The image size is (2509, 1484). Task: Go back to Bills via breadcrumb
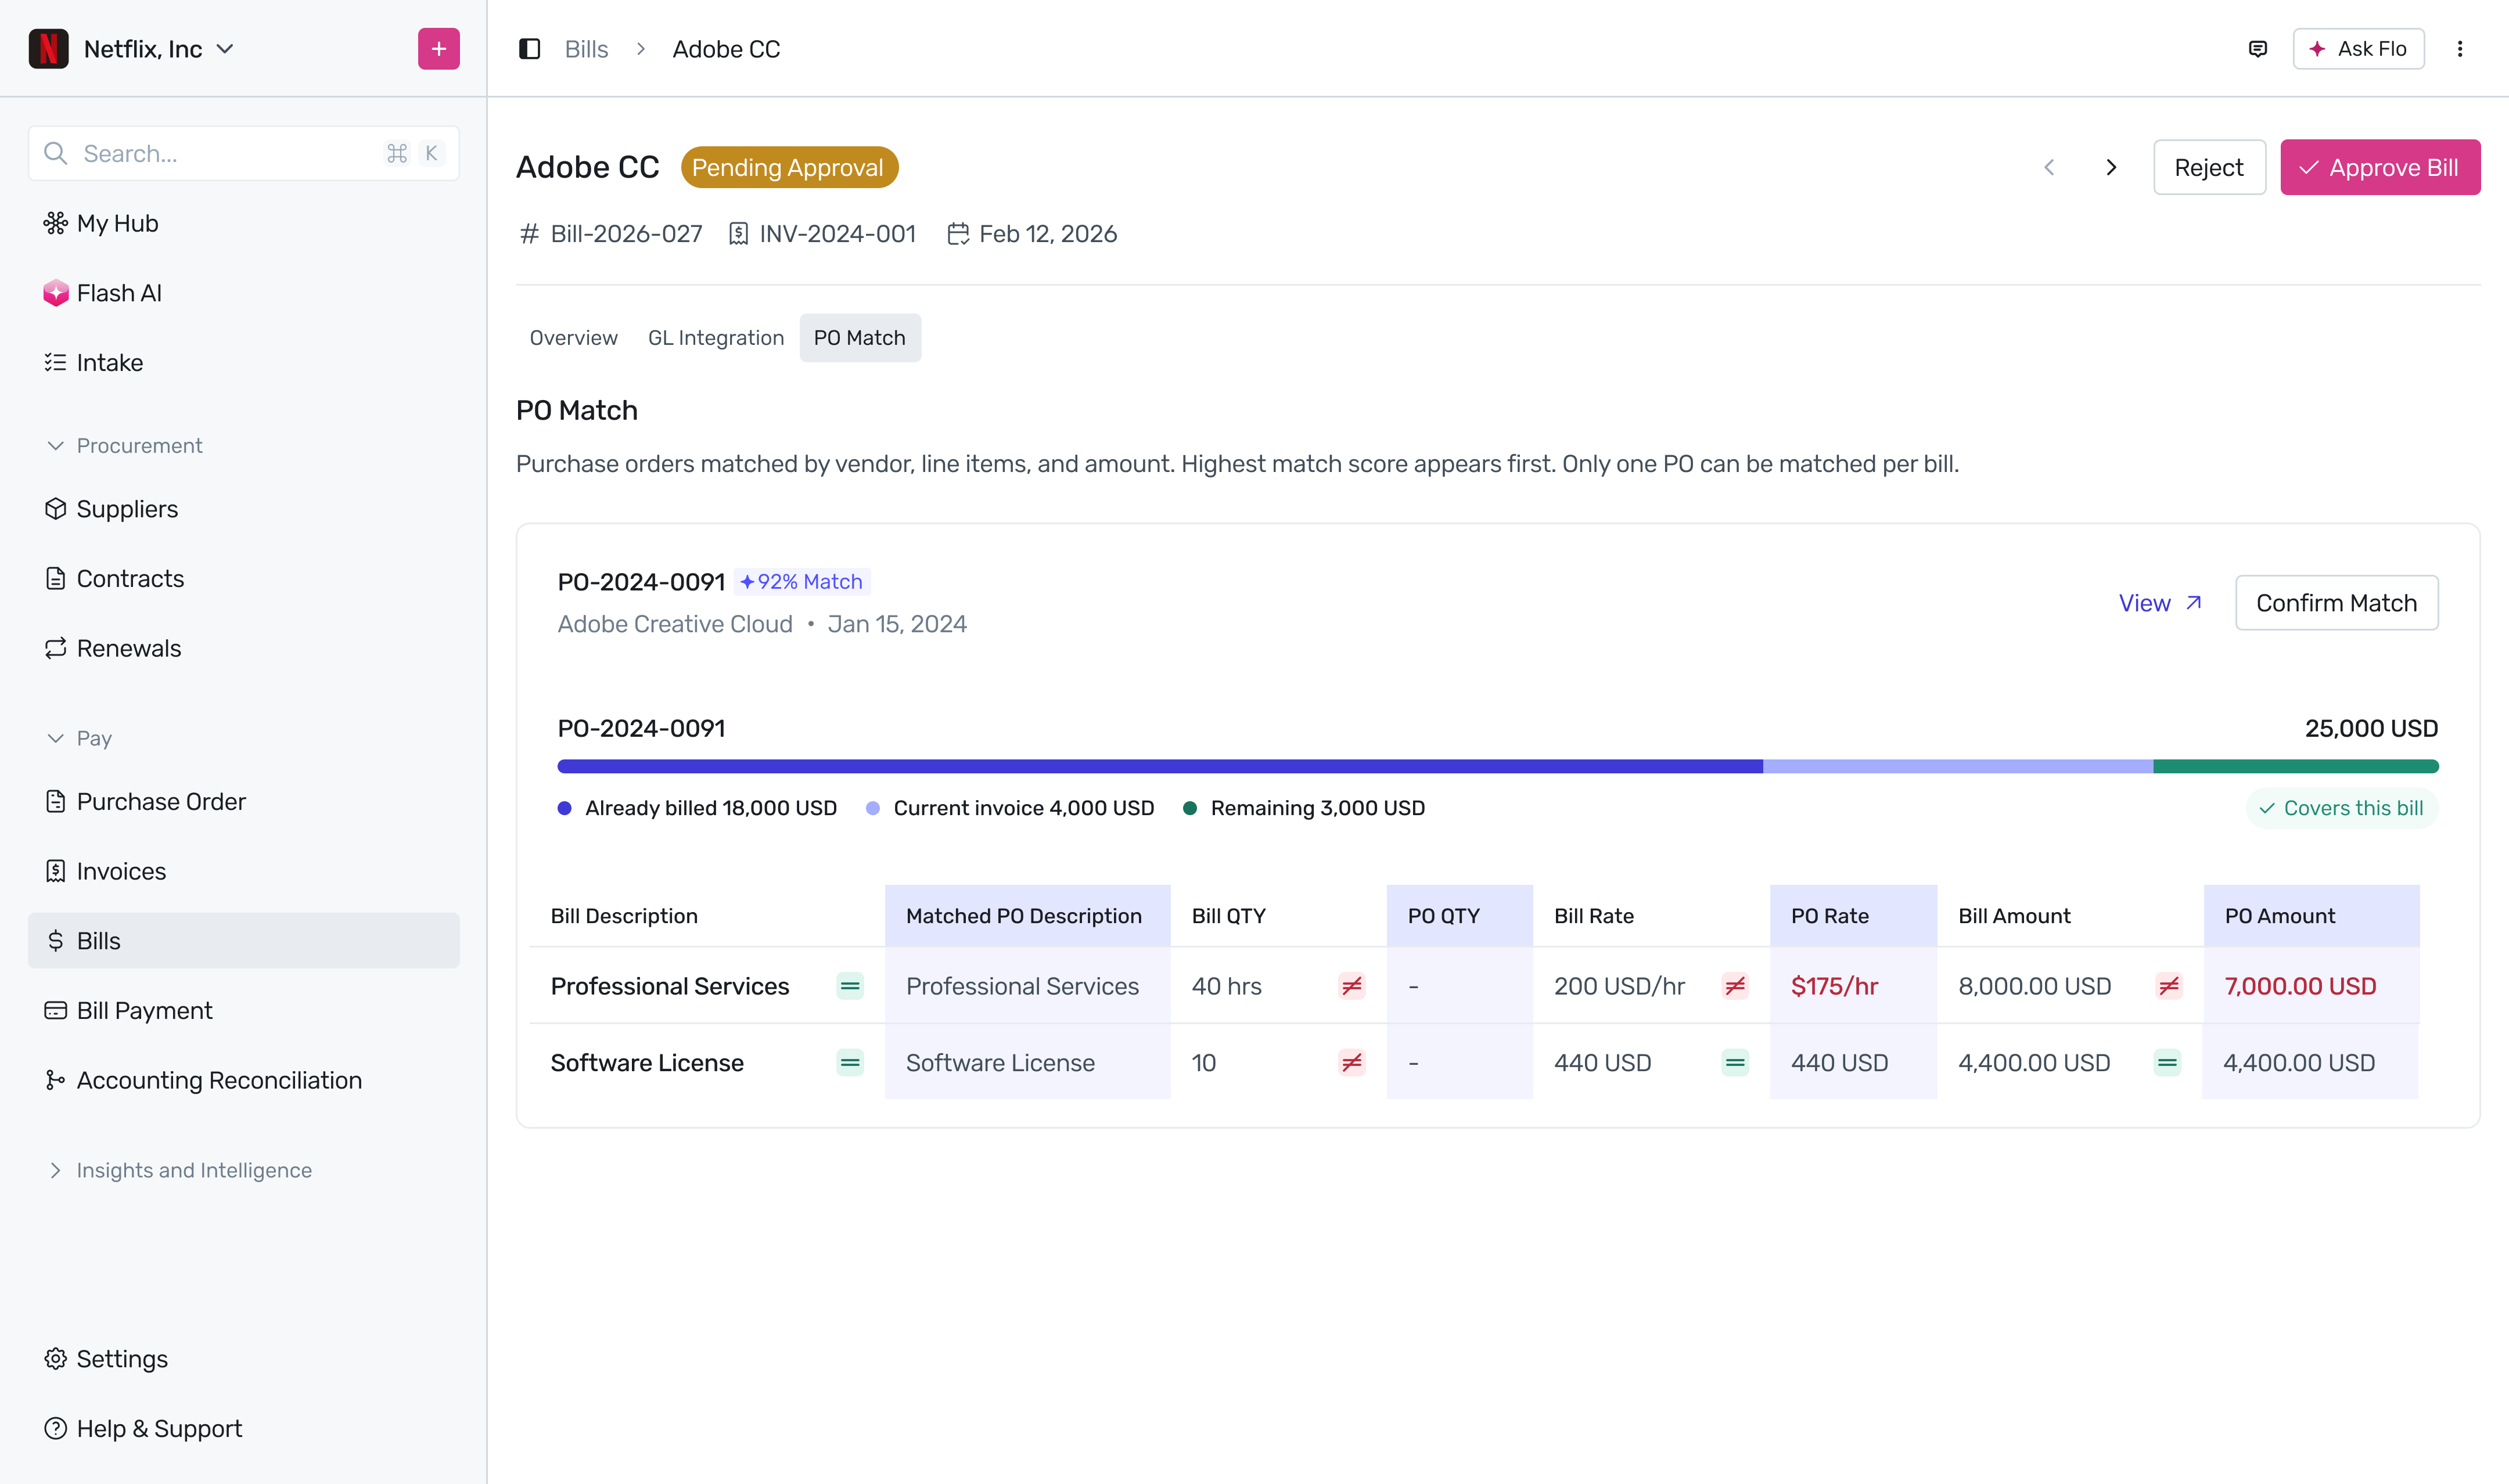click(586, 49)
